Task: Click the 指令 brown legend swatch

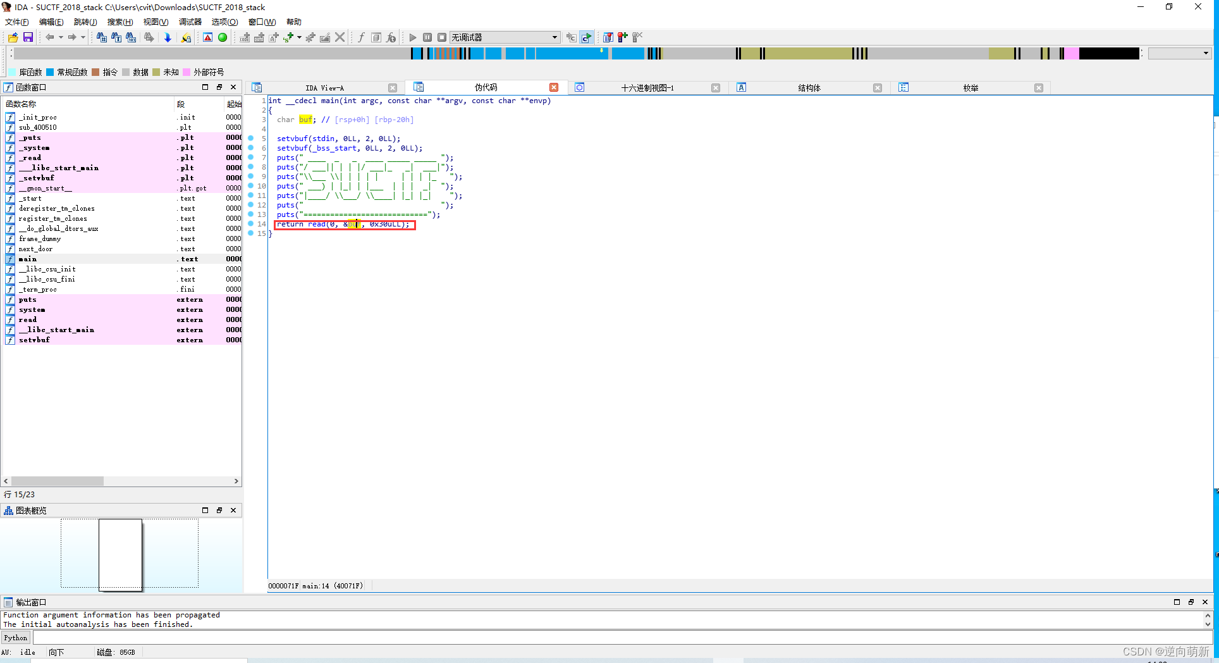Action: pyautogui.click(x=95, y=72)
